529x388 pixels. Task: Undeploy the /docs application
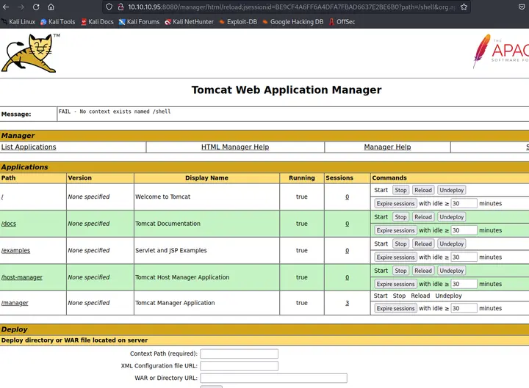point(451,217)
